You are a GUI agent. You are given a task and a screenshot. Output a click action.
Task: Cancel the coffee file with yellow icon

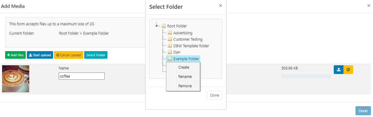click(348, 69)
